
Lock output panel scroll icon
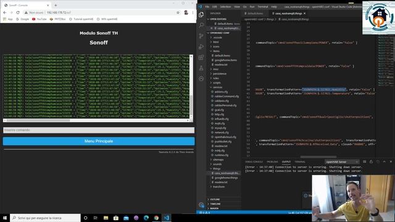pos(371,162)
